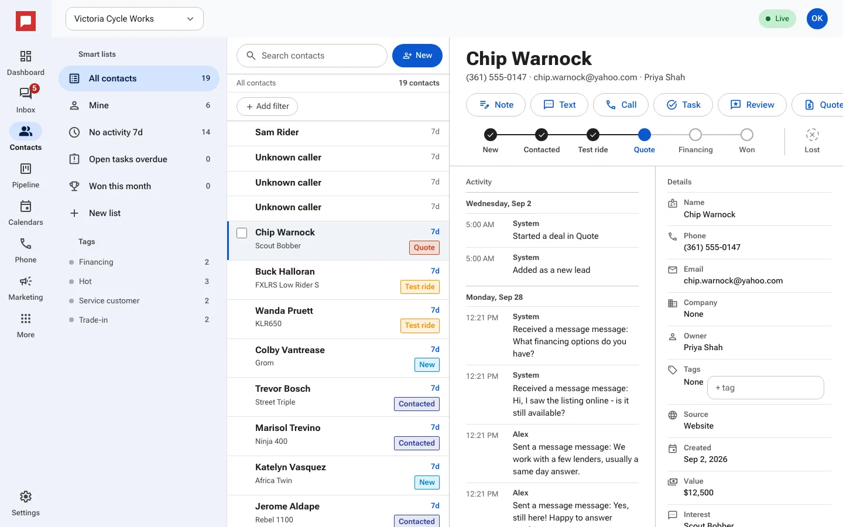Create a New list in smart lists
Viewport: 843px width, 527px height.
(x=139, y=213)
